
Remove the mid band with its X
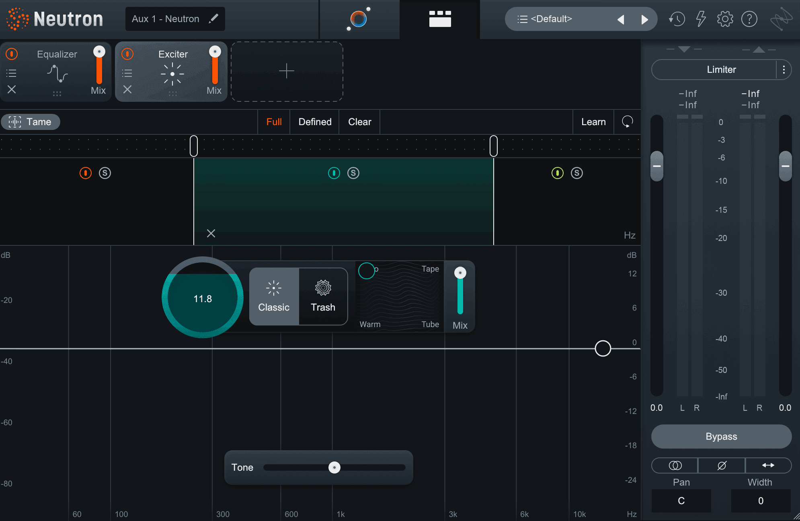click(211, 233)
